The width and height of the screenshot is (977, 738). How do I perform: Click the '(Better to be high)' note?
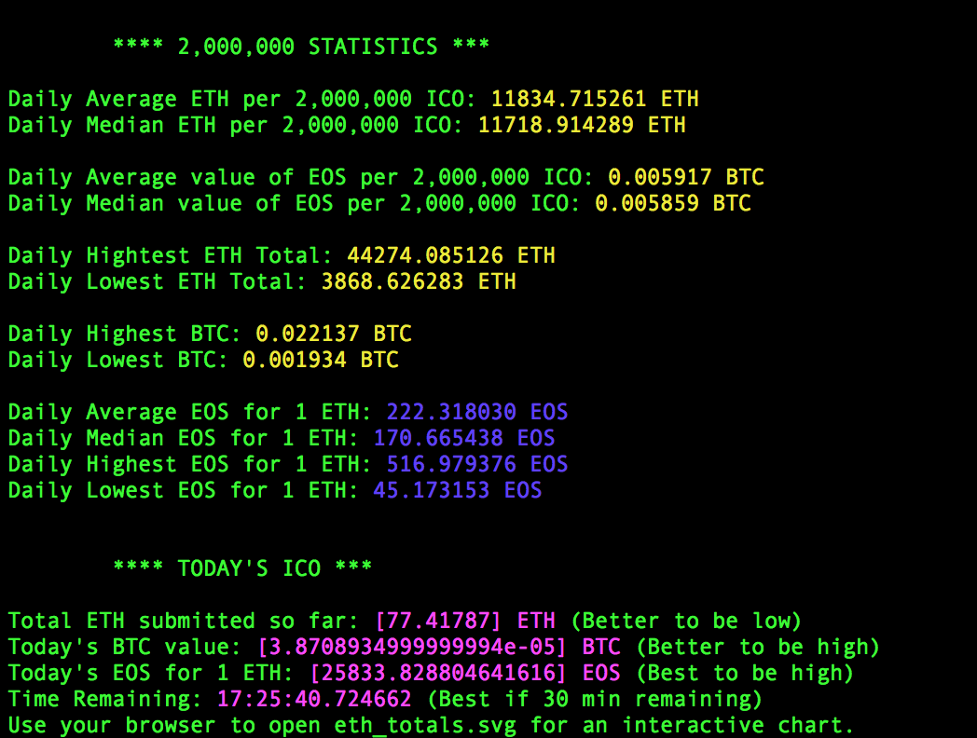(758, 647)
